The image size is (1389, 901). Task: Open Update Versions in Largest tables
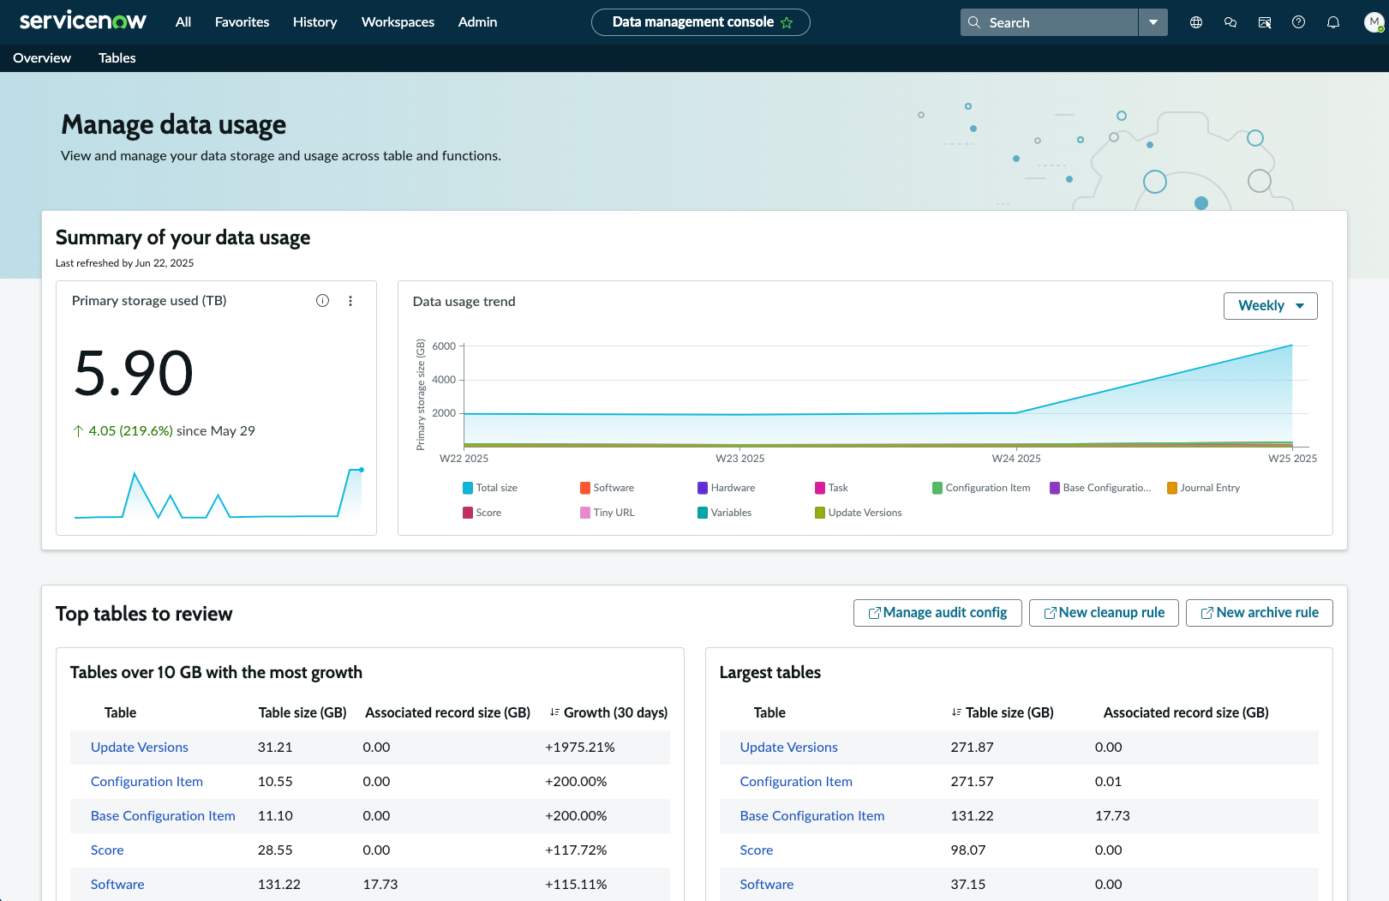[789, 748]
